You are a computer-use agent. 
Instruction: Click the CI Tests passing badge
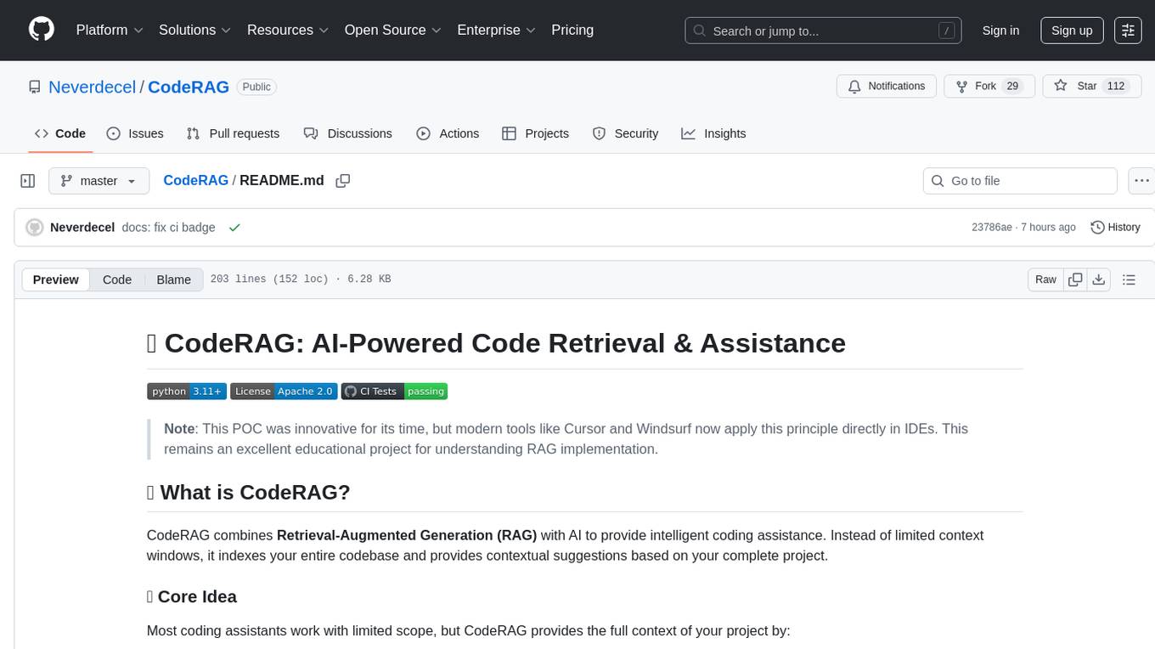click(x=394, y=391)
